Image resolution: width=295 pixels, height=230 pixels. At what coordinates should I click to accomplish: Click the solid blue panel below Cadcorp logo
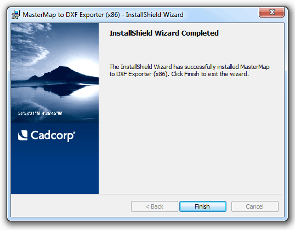click(x=55, y=168)
